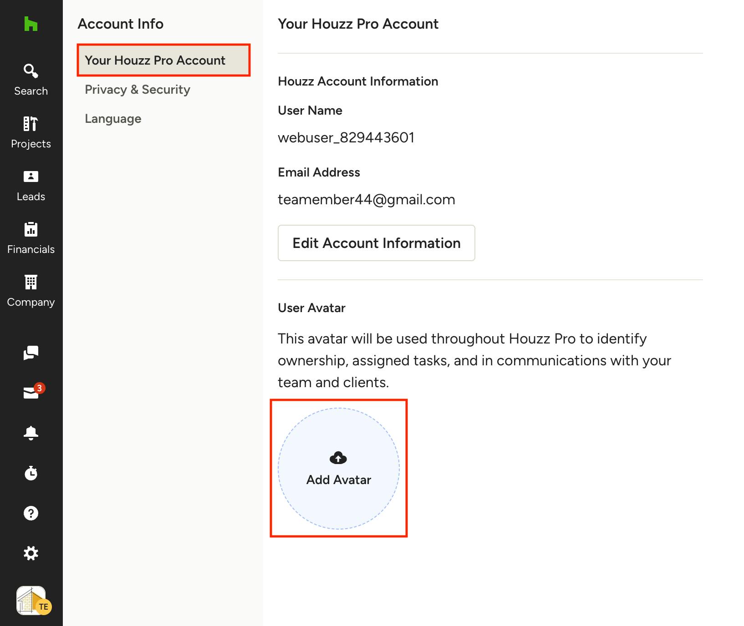Switch to Privacy & Security
Screen dimensions: 744x626
(138, 90)
